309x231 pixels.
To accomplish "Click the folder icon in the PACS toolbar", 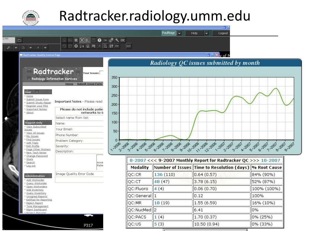I will [x=19, y=41].
